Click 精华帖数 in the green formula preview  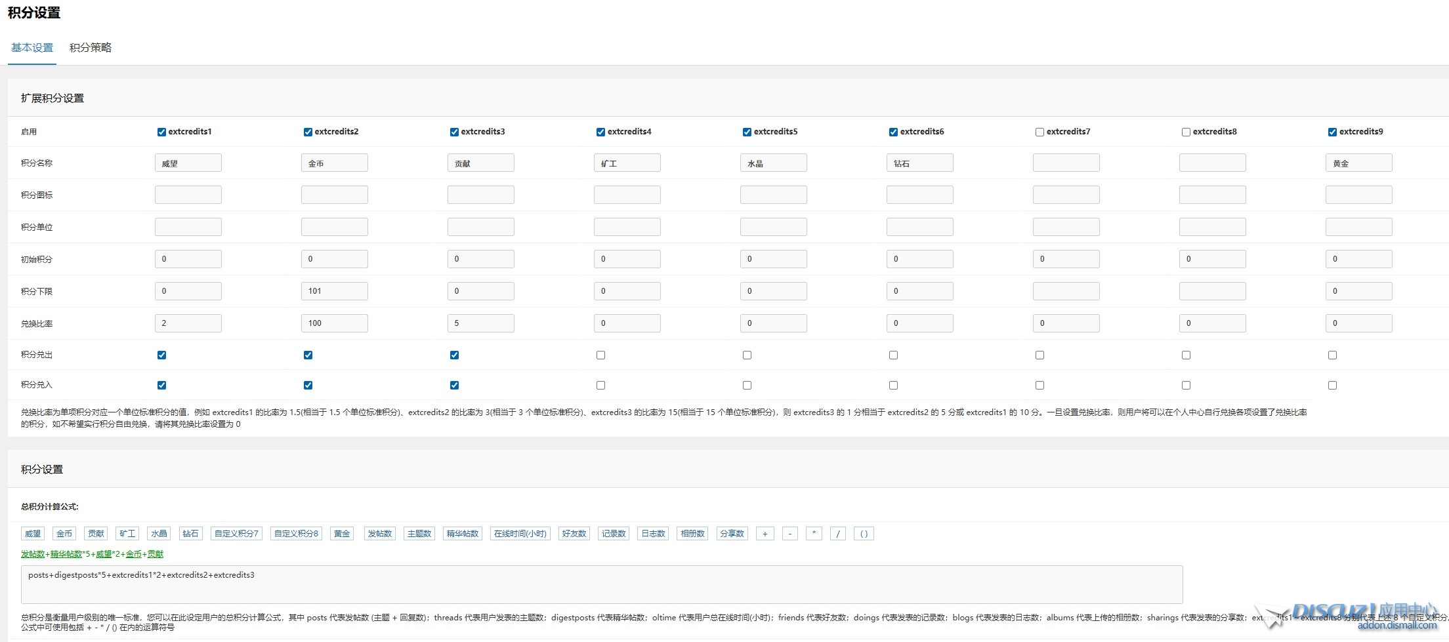(66, 554)
